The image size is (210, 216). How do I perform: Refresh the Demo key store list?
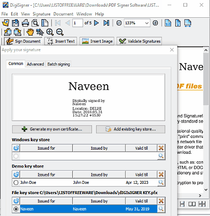[16, 174]
